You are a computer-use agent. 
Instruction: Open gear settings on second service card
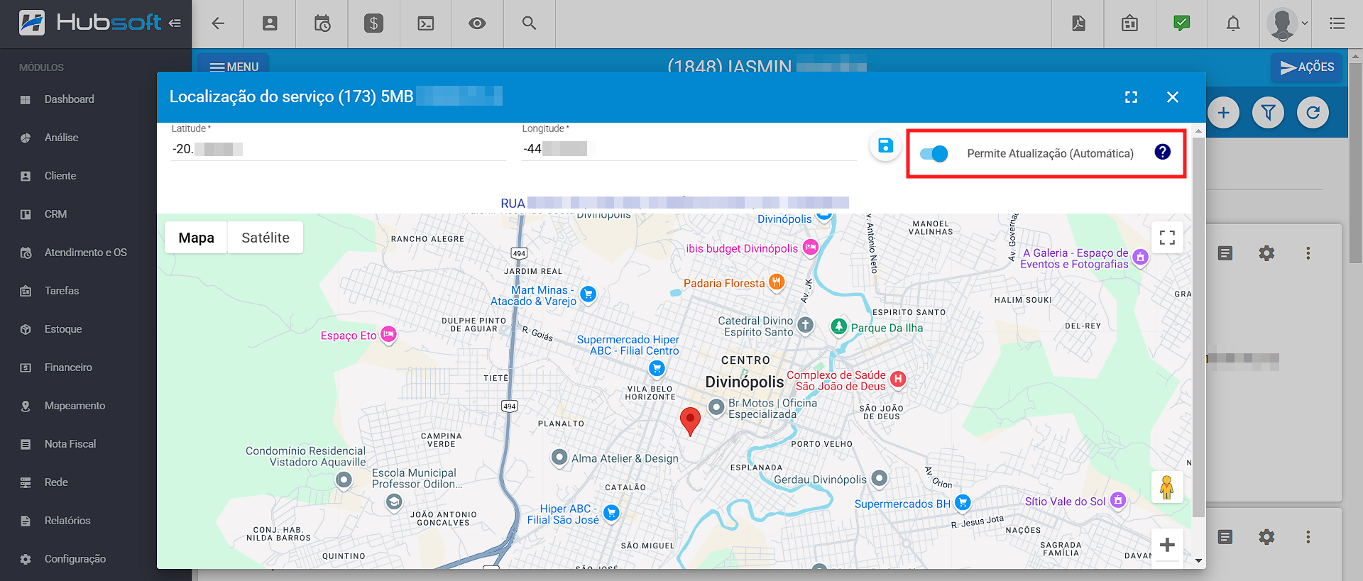(1266, 537)
